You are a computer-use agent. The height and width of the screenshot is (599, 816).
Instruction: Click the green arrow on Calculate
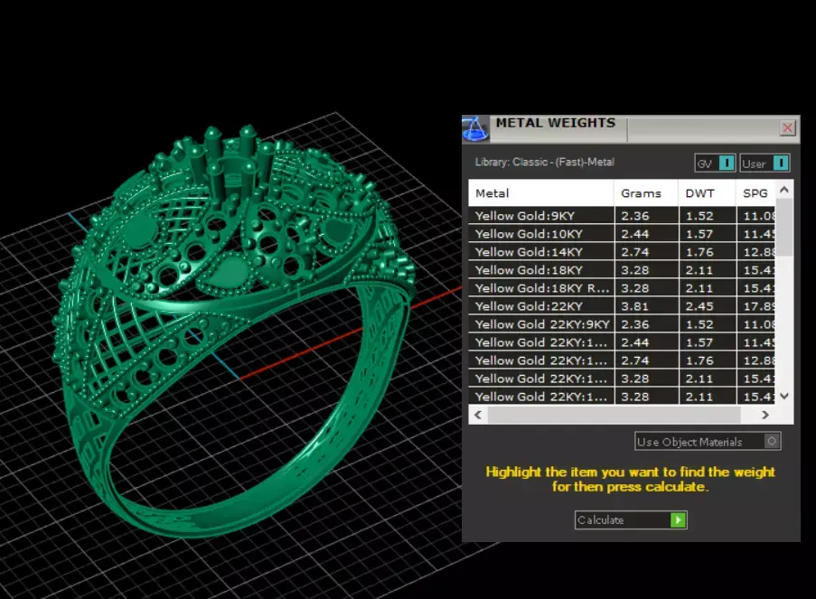[678, 519]
